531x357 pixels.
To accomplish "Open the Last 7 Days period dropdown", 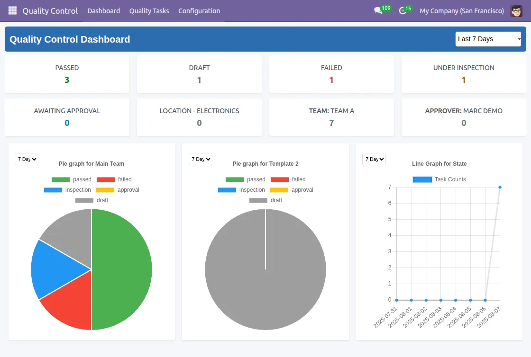I will [488, 39].
